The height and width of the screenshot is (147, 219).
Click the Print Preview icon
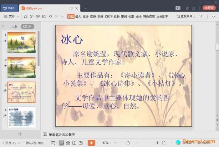coord(44,16)
